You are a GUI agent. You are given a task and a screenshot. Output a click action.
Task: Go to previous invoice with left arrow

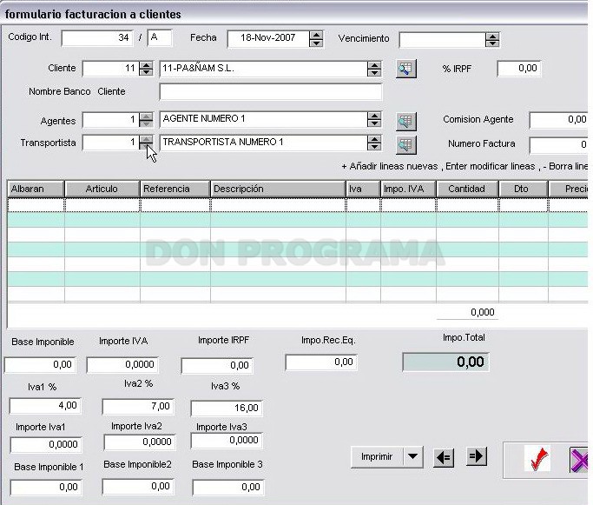(444, 457)
